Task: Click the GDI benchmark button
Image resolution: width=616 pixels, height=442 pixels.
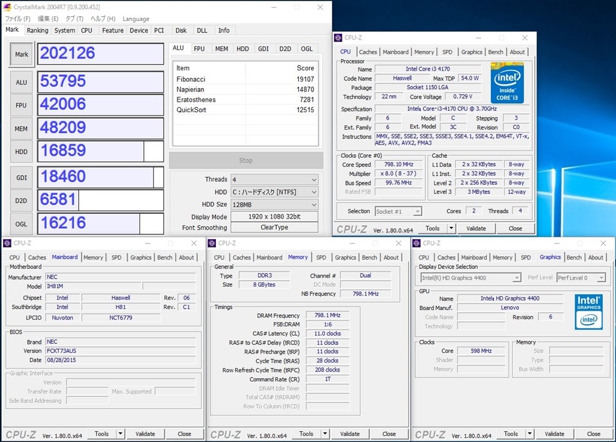Action: click(21, 178)
